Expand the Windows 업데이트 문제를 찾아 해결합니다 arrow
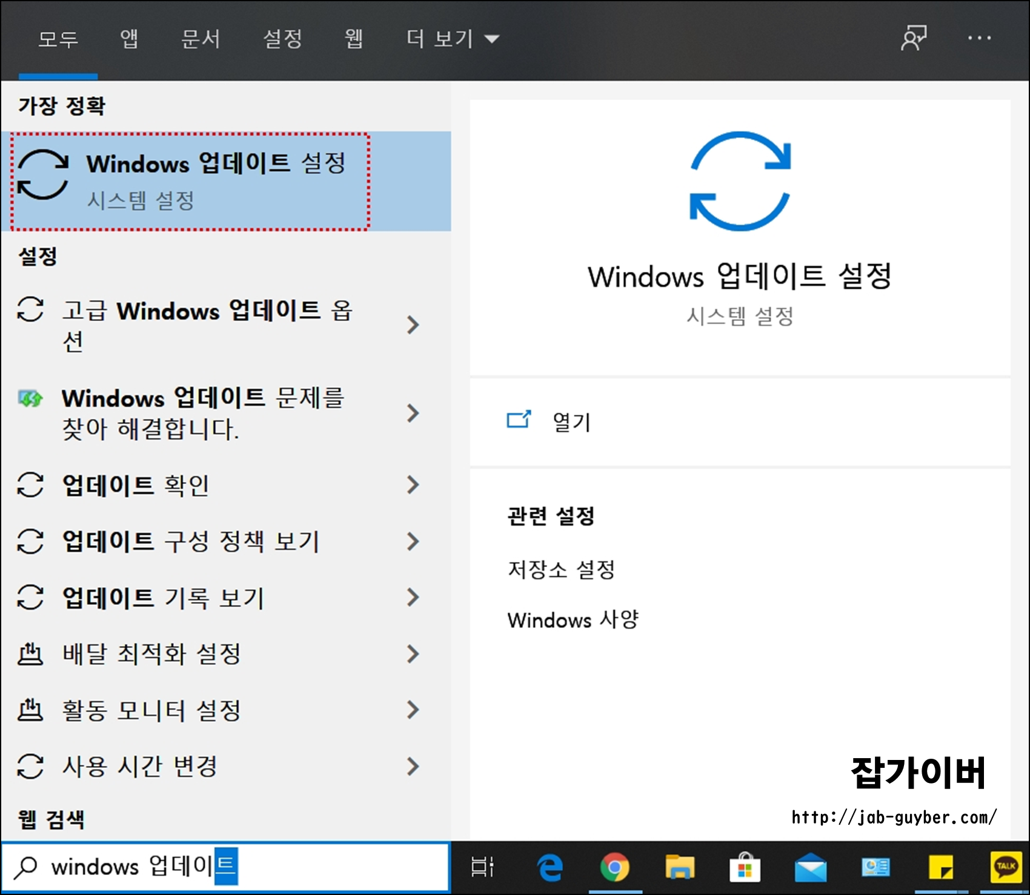This screenshot has height=895, width=1030. coord(413,413)
